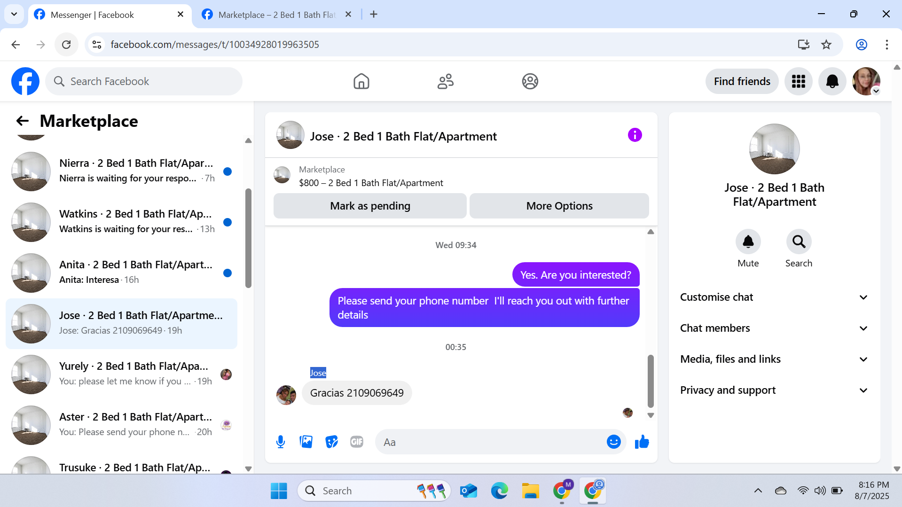Open Yurely's conversation in the list
Screen dimensions: 902x507
122,374
